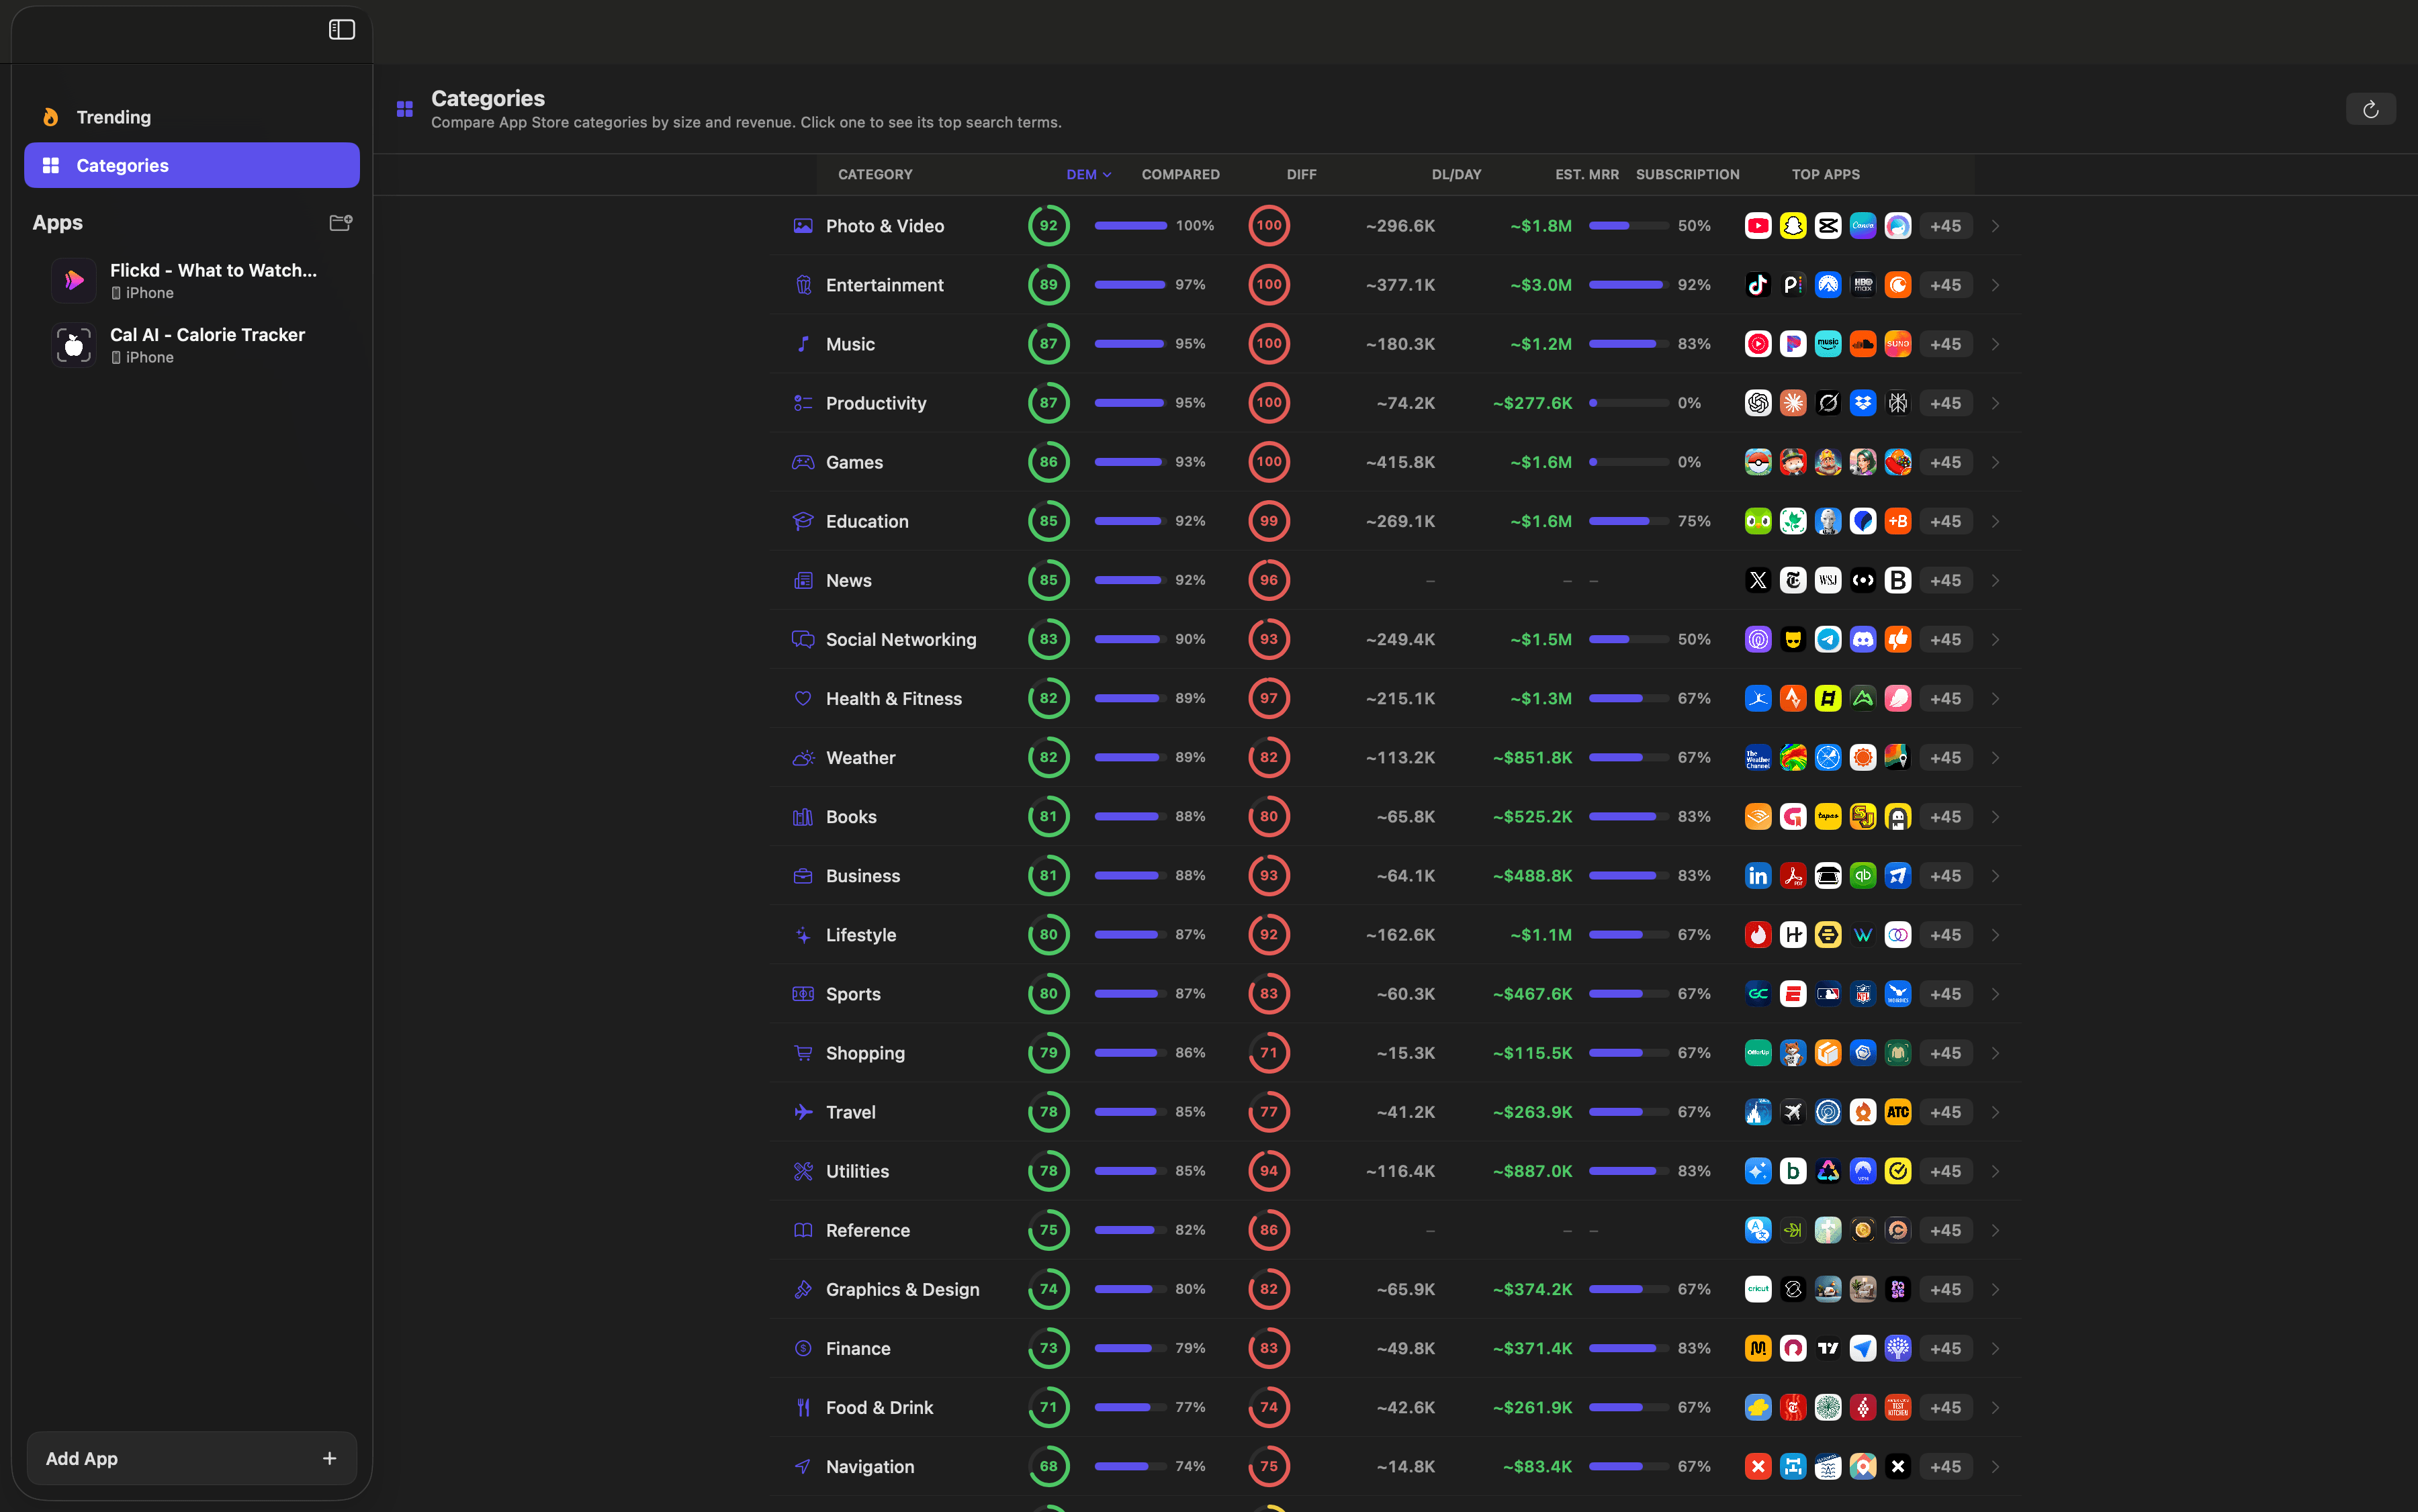Click the Dropbox icon in Productivity row
This screenshot has height=1512, width=2418.
pyautogui.click(x=1863, y=403)
